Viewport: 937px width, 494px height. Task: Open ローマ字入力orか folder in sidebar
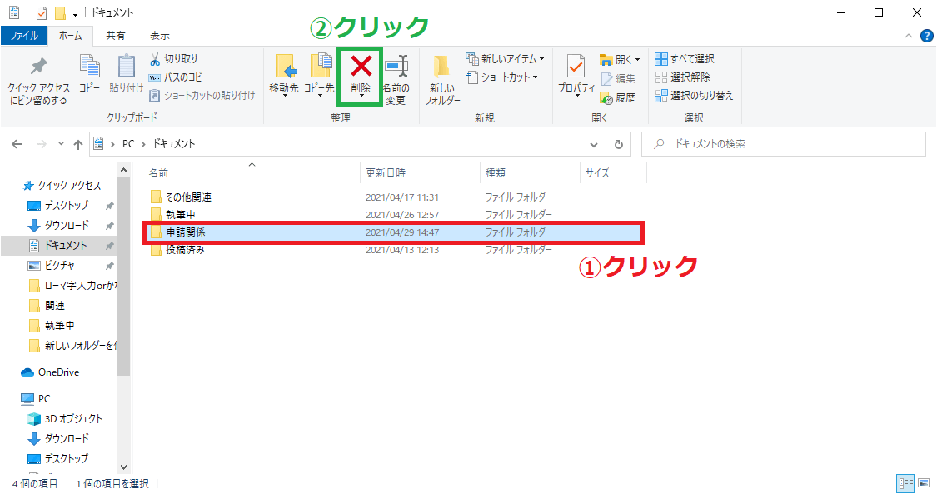(x=73, y=286)
